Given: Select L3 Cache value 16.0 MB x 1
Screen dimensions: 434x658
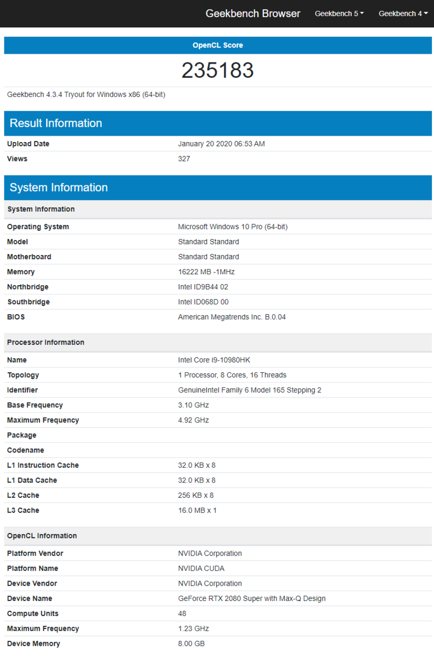Looking at the screenshot, I should pos(198,510).
